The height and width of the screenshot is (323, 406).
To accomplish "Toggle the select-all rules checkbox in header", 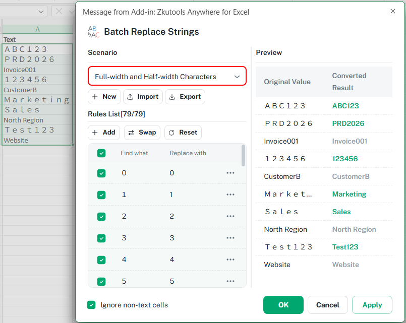I will 101,153.
